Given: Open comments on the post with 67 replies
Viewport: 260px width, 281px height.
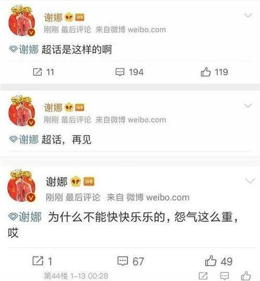Looking at the screenshot, I should 131,261.
